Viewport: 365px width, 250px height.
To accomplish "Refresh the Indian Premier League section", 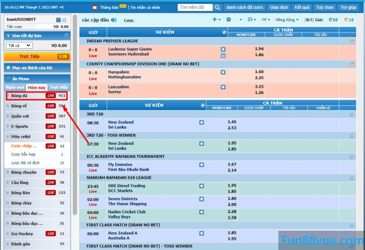I will click(352, 41).
